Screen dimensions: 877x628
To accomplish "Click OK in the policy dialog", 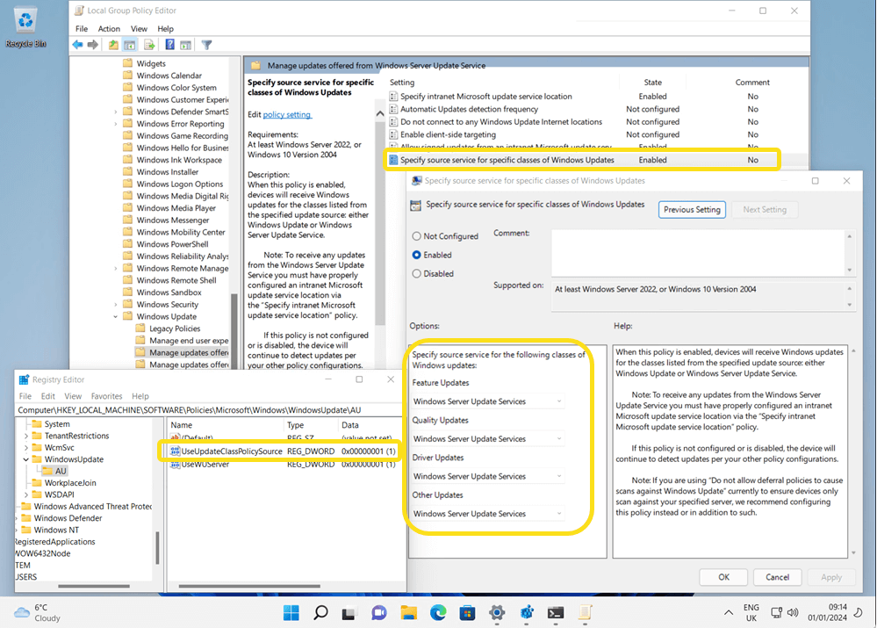I will click(723, 577).
